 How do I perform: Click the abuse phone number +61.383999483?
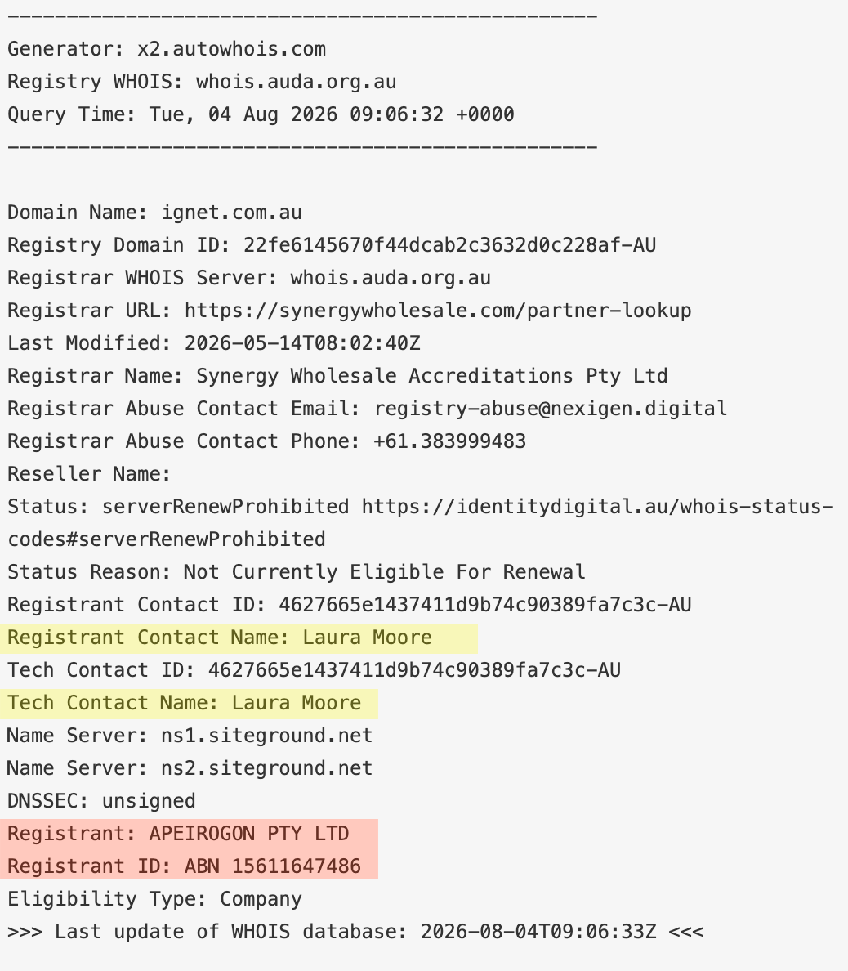(x=450, y=441)
